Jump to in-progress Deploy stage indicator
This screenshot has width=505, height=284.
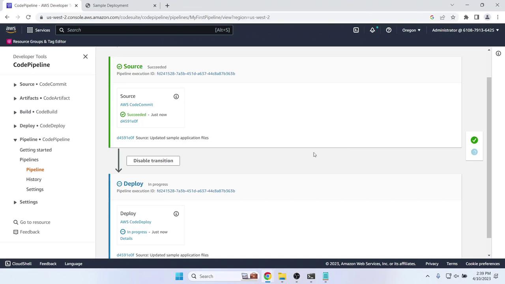coord(474,152)
